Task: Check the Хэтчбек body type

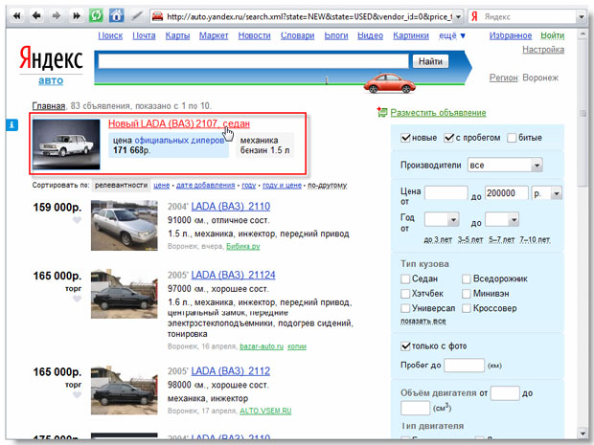Action: point(405,294)
